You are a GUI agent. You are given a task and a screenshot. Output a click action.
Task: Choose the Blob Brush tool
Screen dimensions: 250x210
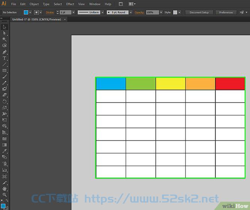tap(4, 89)
